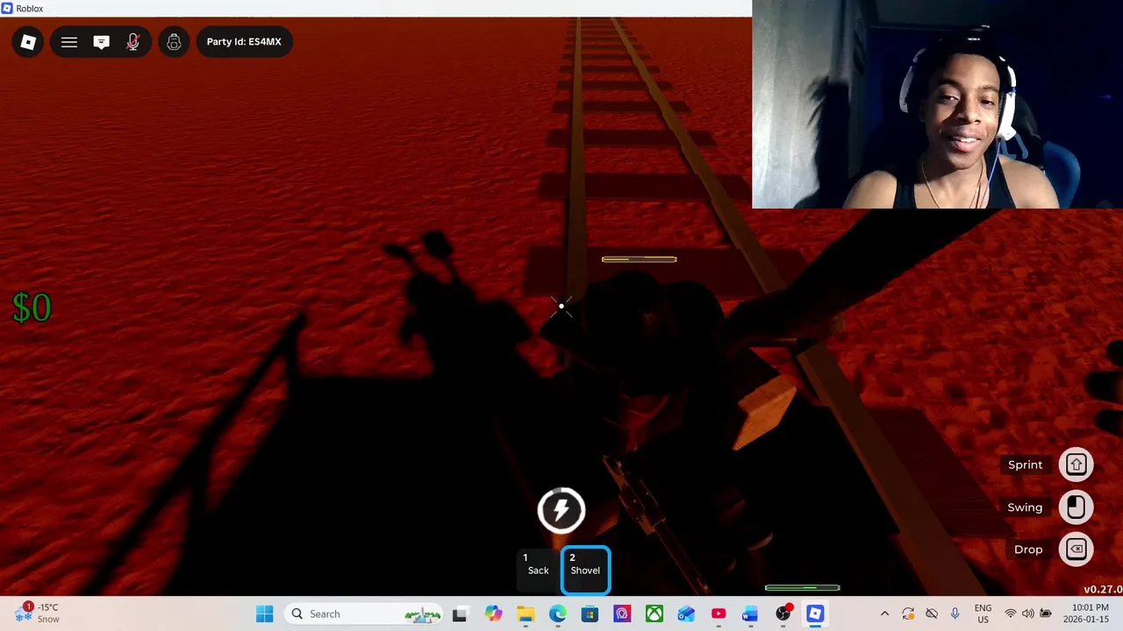1123x631 pixels.
Task: Switch the ENG US input language
Action: [983, 614]
